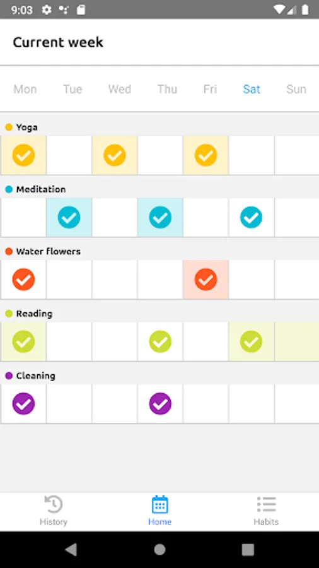Uncheck Water flowers on Friday
This screenshot has width=319, height=568.
click(206, 280)
